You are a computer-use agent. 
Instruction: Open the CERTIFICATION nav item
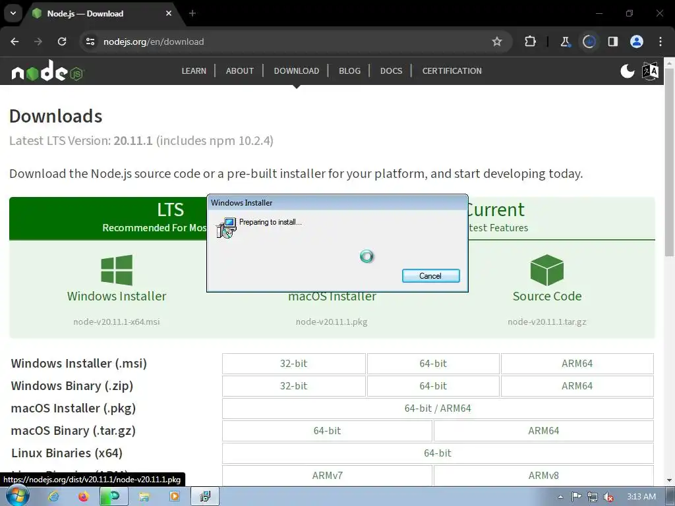(x=452, y=71)
